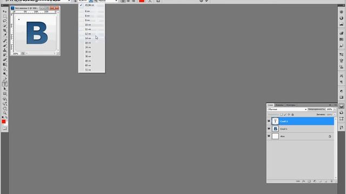Choose 6 pt font size
346x194 pixels.
tap(92, 11)
